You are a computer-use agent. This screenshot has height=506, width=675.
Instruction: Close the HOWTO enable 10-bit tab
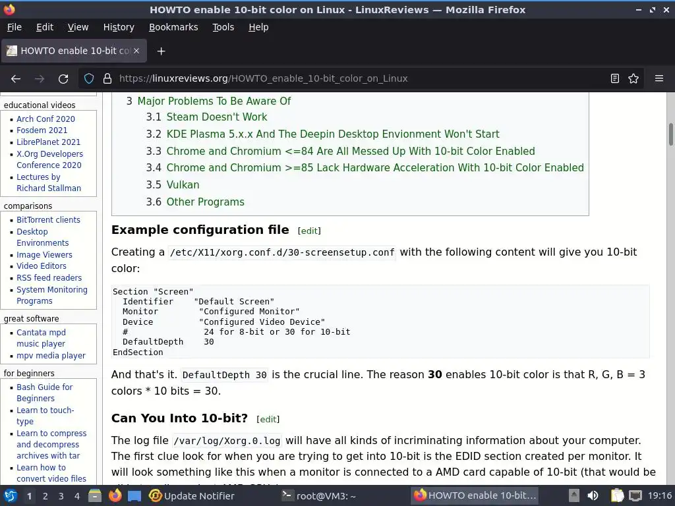(x=136, y=51)
